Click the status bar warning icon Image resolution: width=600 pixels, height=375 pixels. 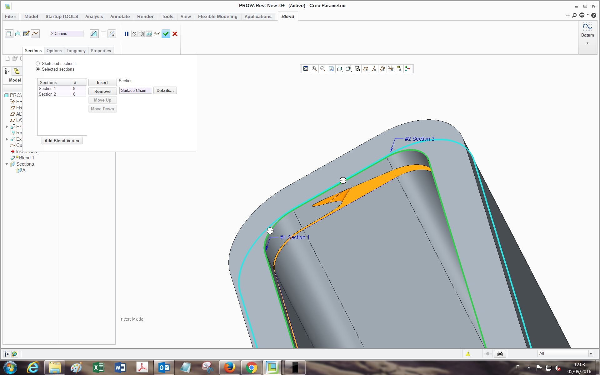468,354
